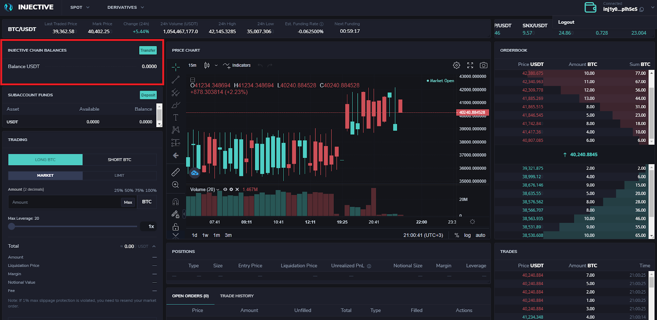
Task: Copy the wallet address inj1y0...plh5e5
Action: [x=642, y=9]
